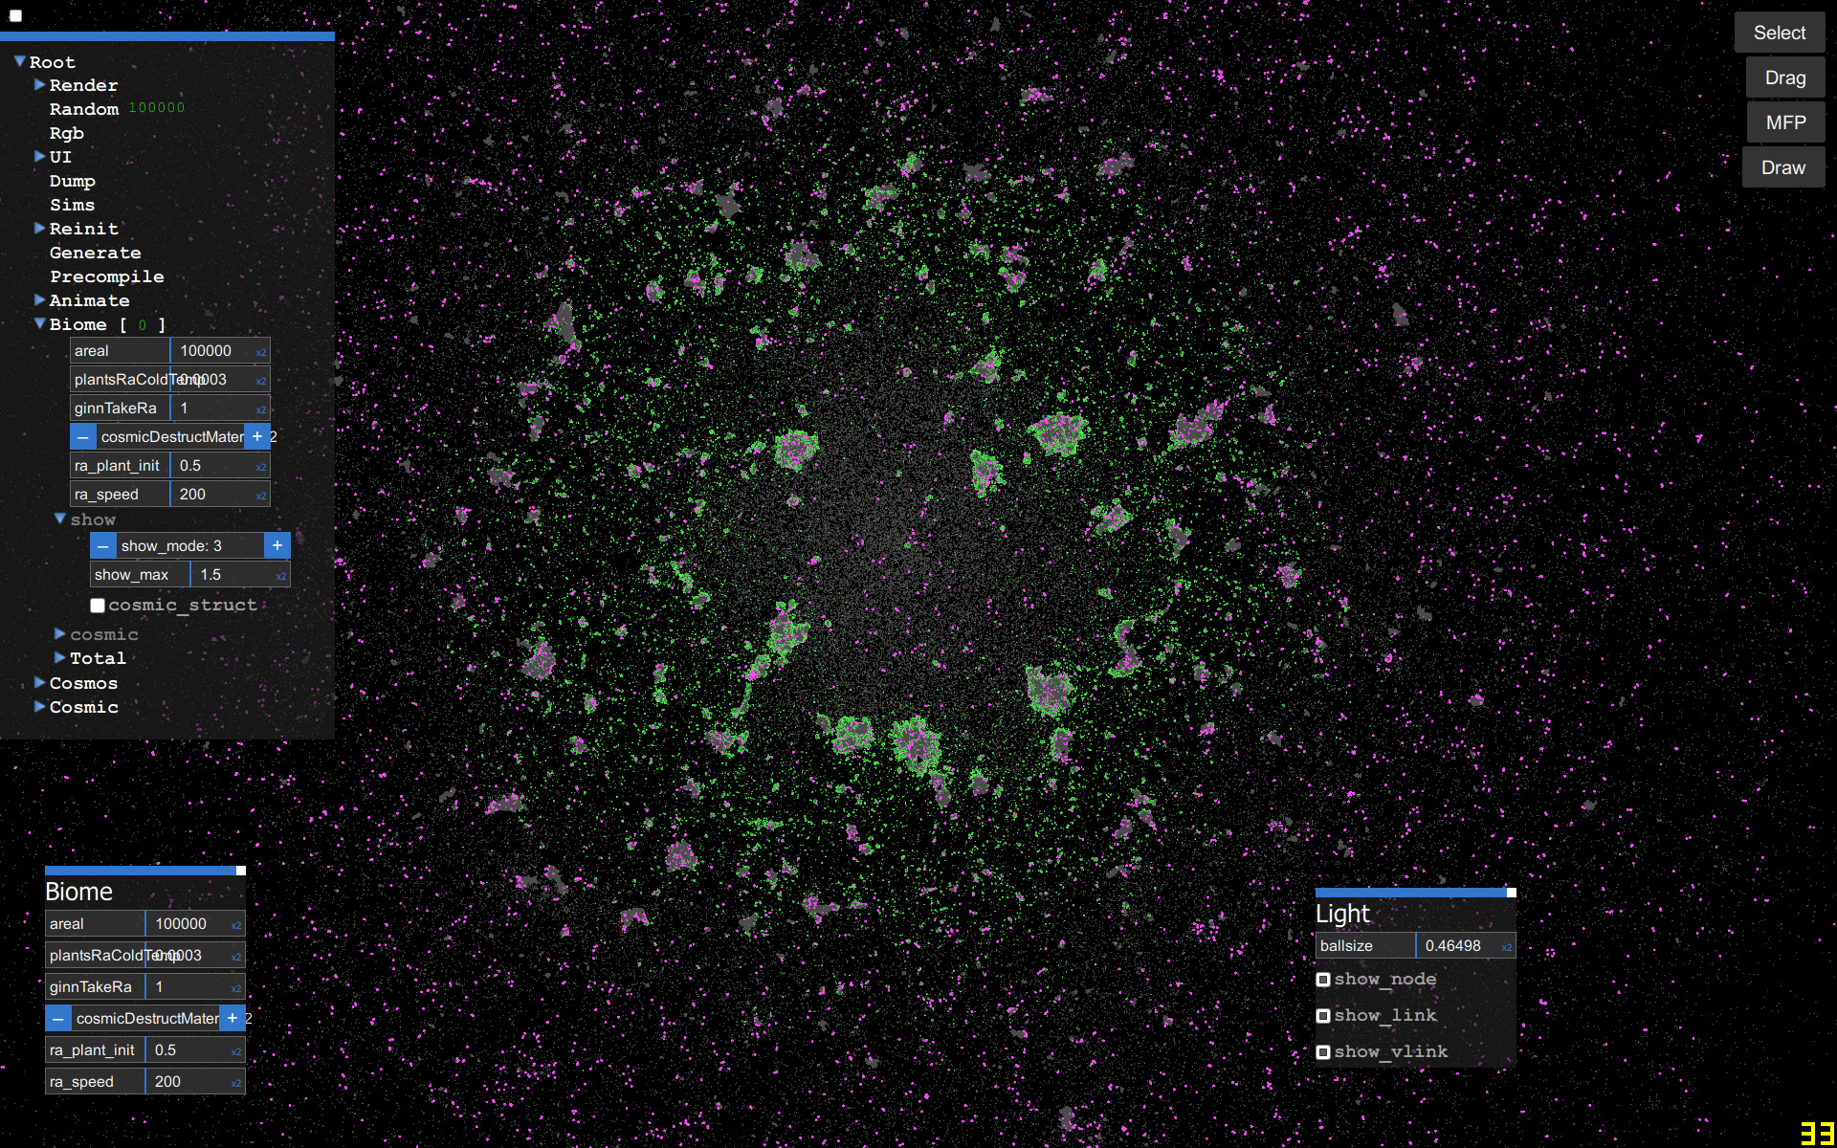
Task: Expand the Cosmic tree node at bottom
Action: pyautogui.click(x=40, y=707)
